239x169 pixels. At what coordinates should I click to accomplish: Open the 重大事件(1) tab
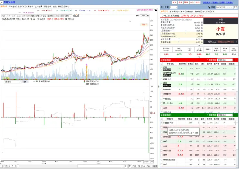tap(174, 11)
